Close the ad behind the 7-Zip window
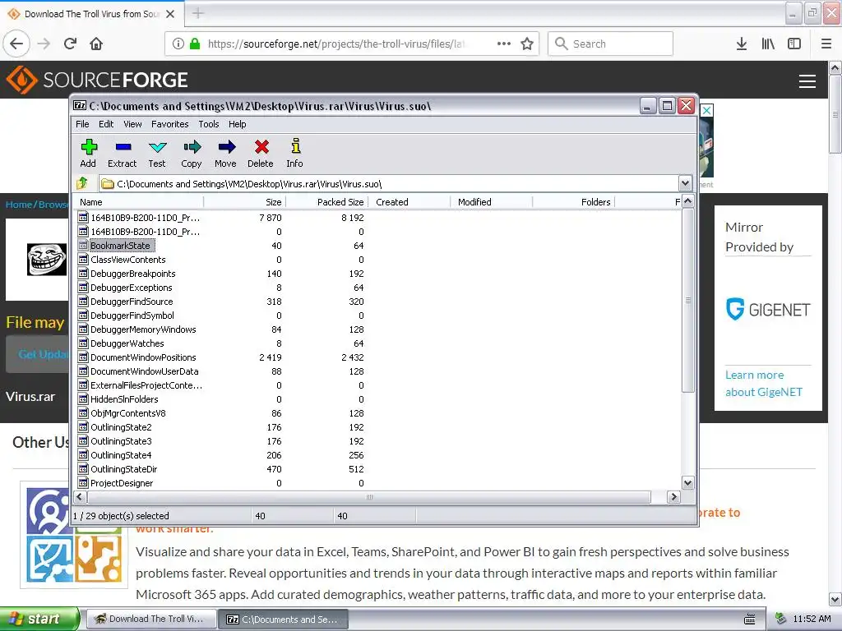The image size is (842, 631). point(706,111)
